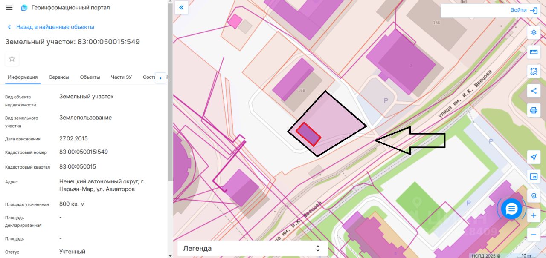Locate my position on the map
The image size is (546, 258).
534,157
